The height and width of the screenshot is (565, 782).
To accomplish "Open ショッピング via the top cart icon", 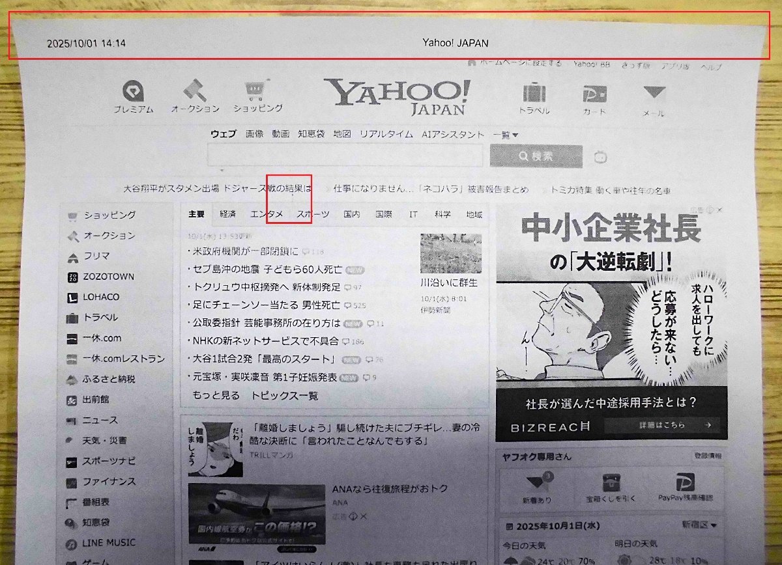I will tap(255, 92).
